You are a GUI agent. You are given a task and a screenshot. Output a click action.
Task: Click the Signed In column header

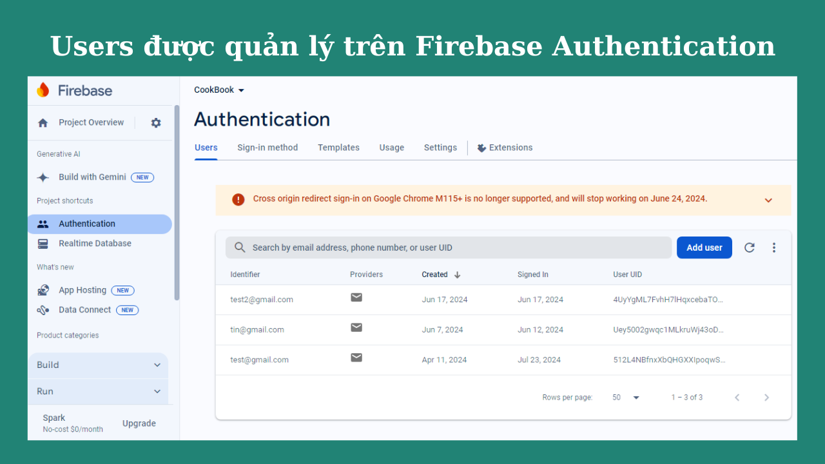click(x=533, y=275)
